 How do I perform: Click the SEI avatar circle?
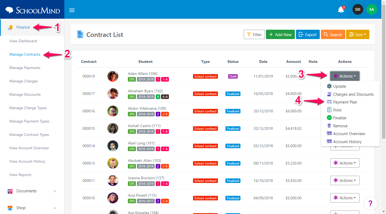(x=358, y=9)
